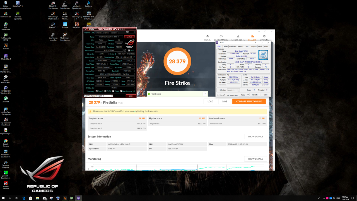Toggle the UEFI checkbox in GPU-Z

(x=129, y=51)
